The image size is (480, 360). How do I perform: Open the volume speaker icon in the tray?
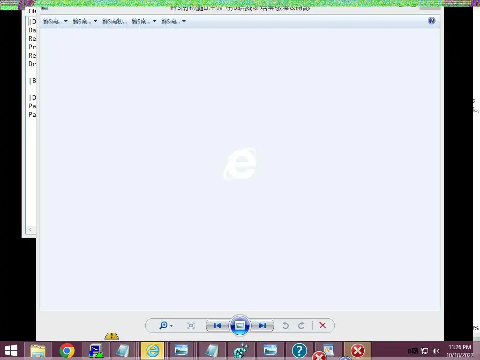[436, 351]
